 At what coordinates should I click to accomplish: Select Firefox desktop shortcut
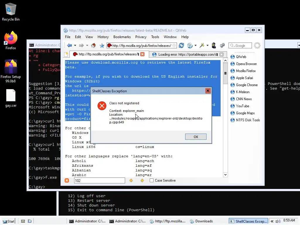[11, 40]
